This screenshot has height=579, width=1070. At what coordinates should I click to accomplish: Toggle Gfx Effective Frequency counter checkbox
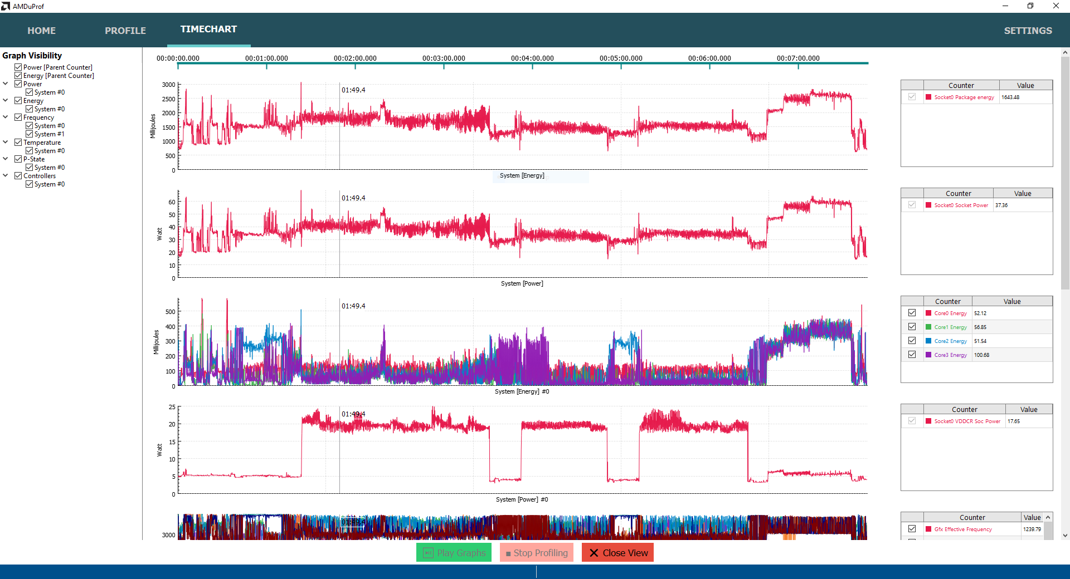912,529
